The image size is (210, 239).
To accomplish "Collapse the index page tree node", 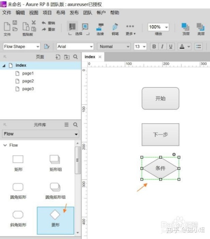I will click(x=4, y=65).
